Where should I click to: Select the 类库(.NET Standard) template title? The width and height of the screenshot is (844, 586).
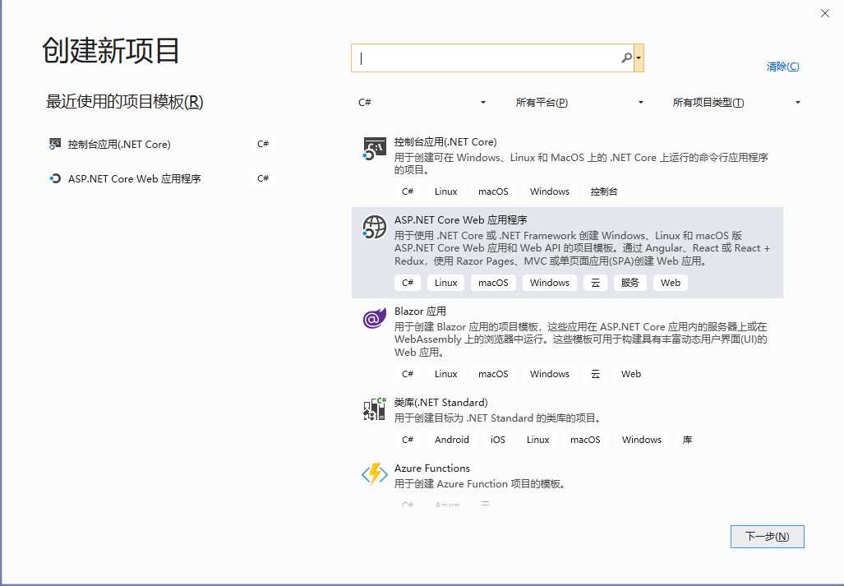click(x=440, y=403)
